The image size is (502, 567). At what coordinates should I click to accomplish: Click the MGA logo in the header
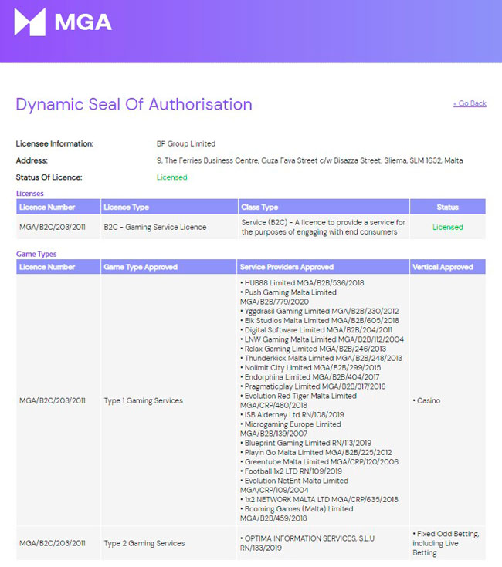[x=63, y=22]
